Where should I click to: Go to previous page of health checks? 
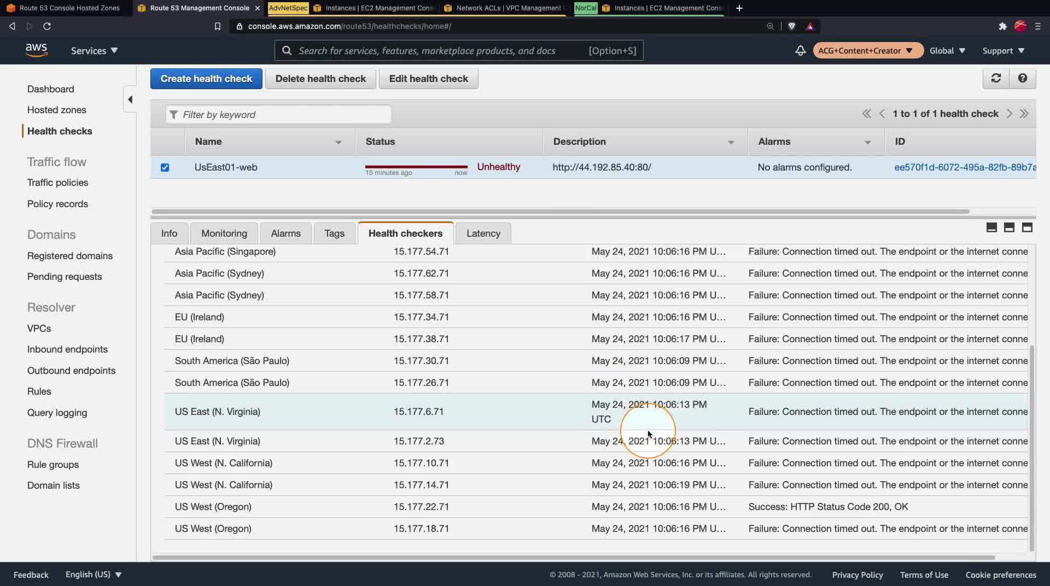point(882,114)
